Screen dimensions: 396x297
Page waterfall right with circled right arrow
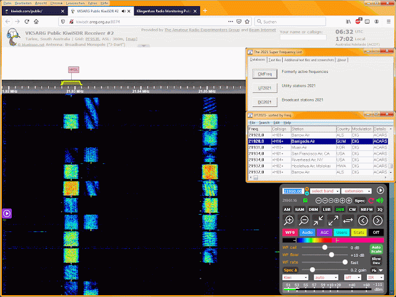point(377,220)
